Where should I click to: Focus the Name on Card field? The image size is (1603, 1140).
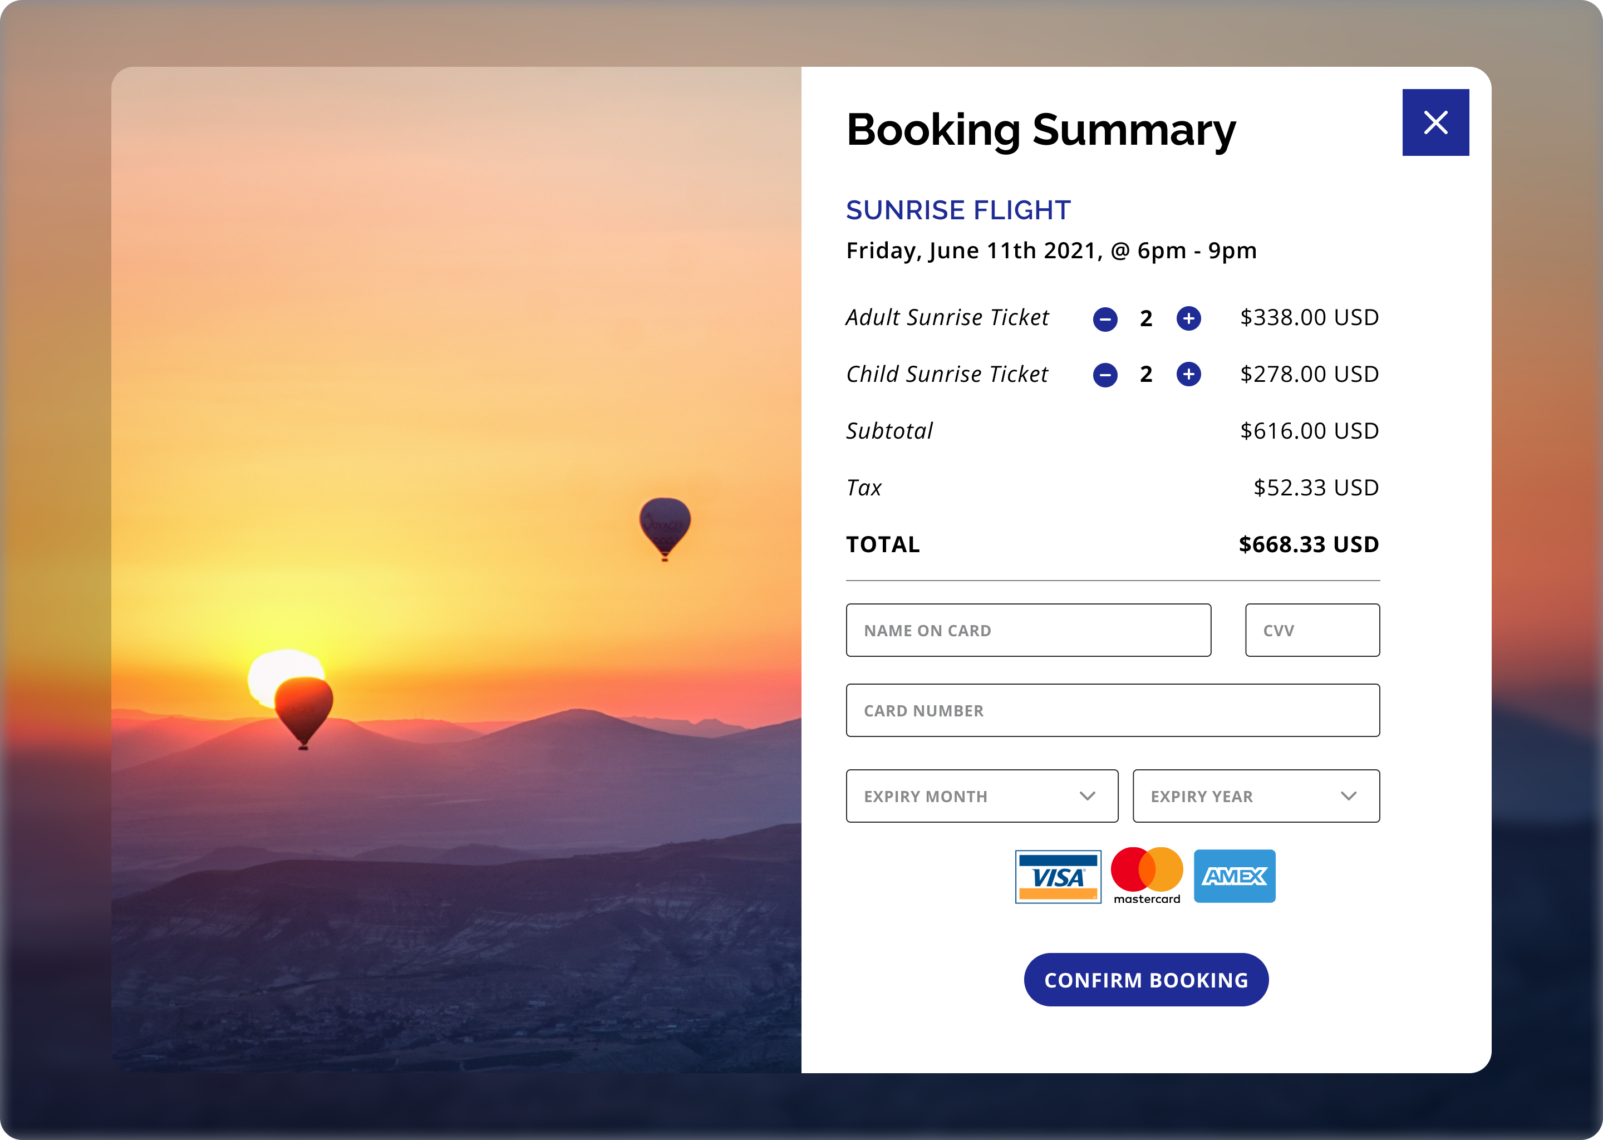1028,630
